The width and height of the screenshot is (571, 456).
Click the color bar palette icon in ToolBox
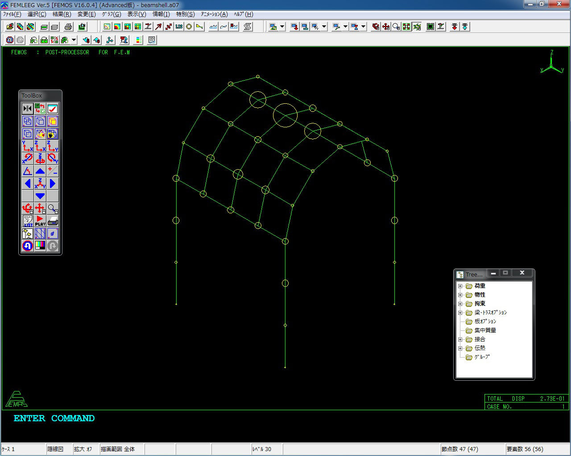(x=40, y=246)
